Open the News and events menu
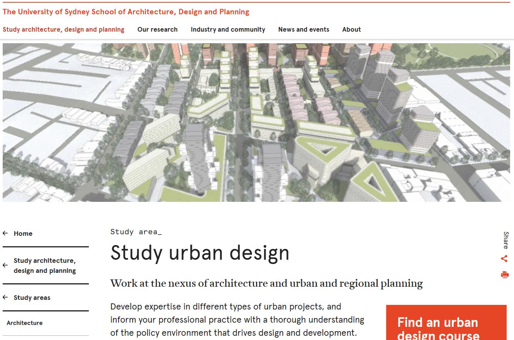The height and width of the screenshot is (340, 514). [x=304, y=29]
